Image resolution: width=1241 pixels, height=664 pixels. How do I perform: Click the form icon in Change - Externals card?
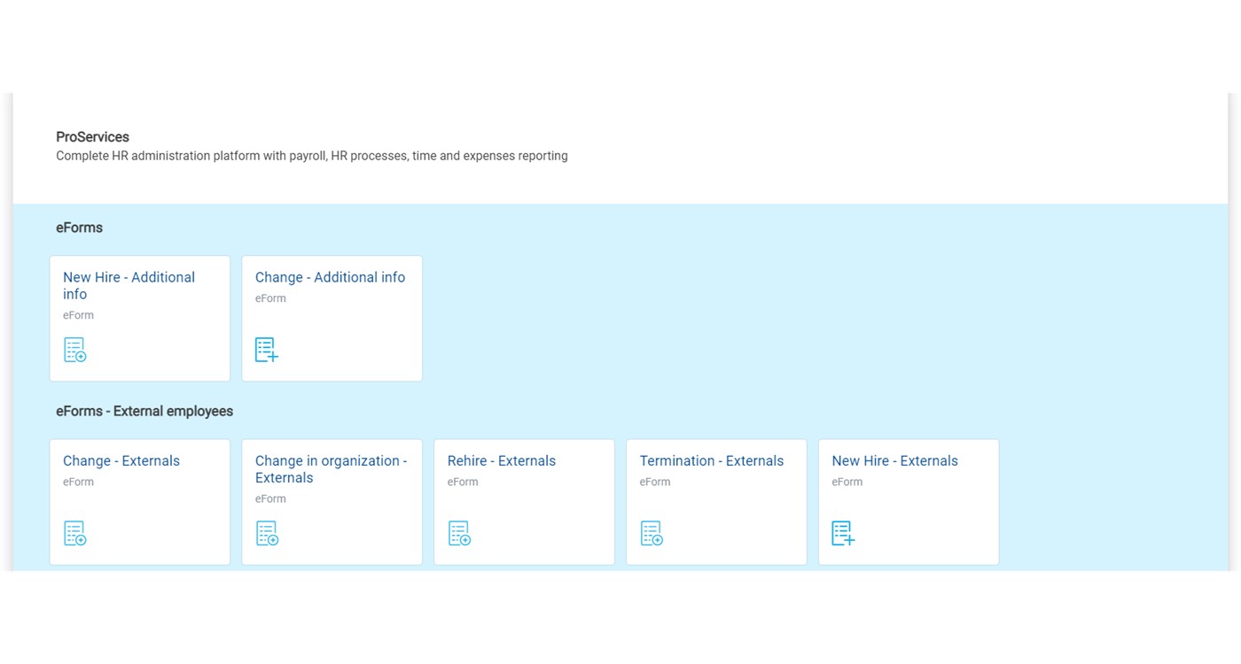tap(75, 533)
